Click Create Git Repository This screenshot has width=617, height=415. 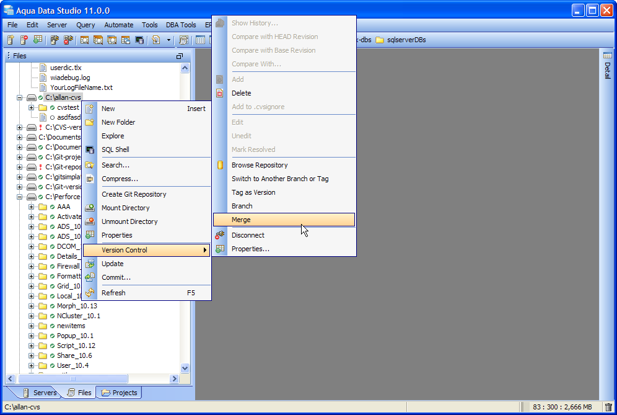(146, 194)
